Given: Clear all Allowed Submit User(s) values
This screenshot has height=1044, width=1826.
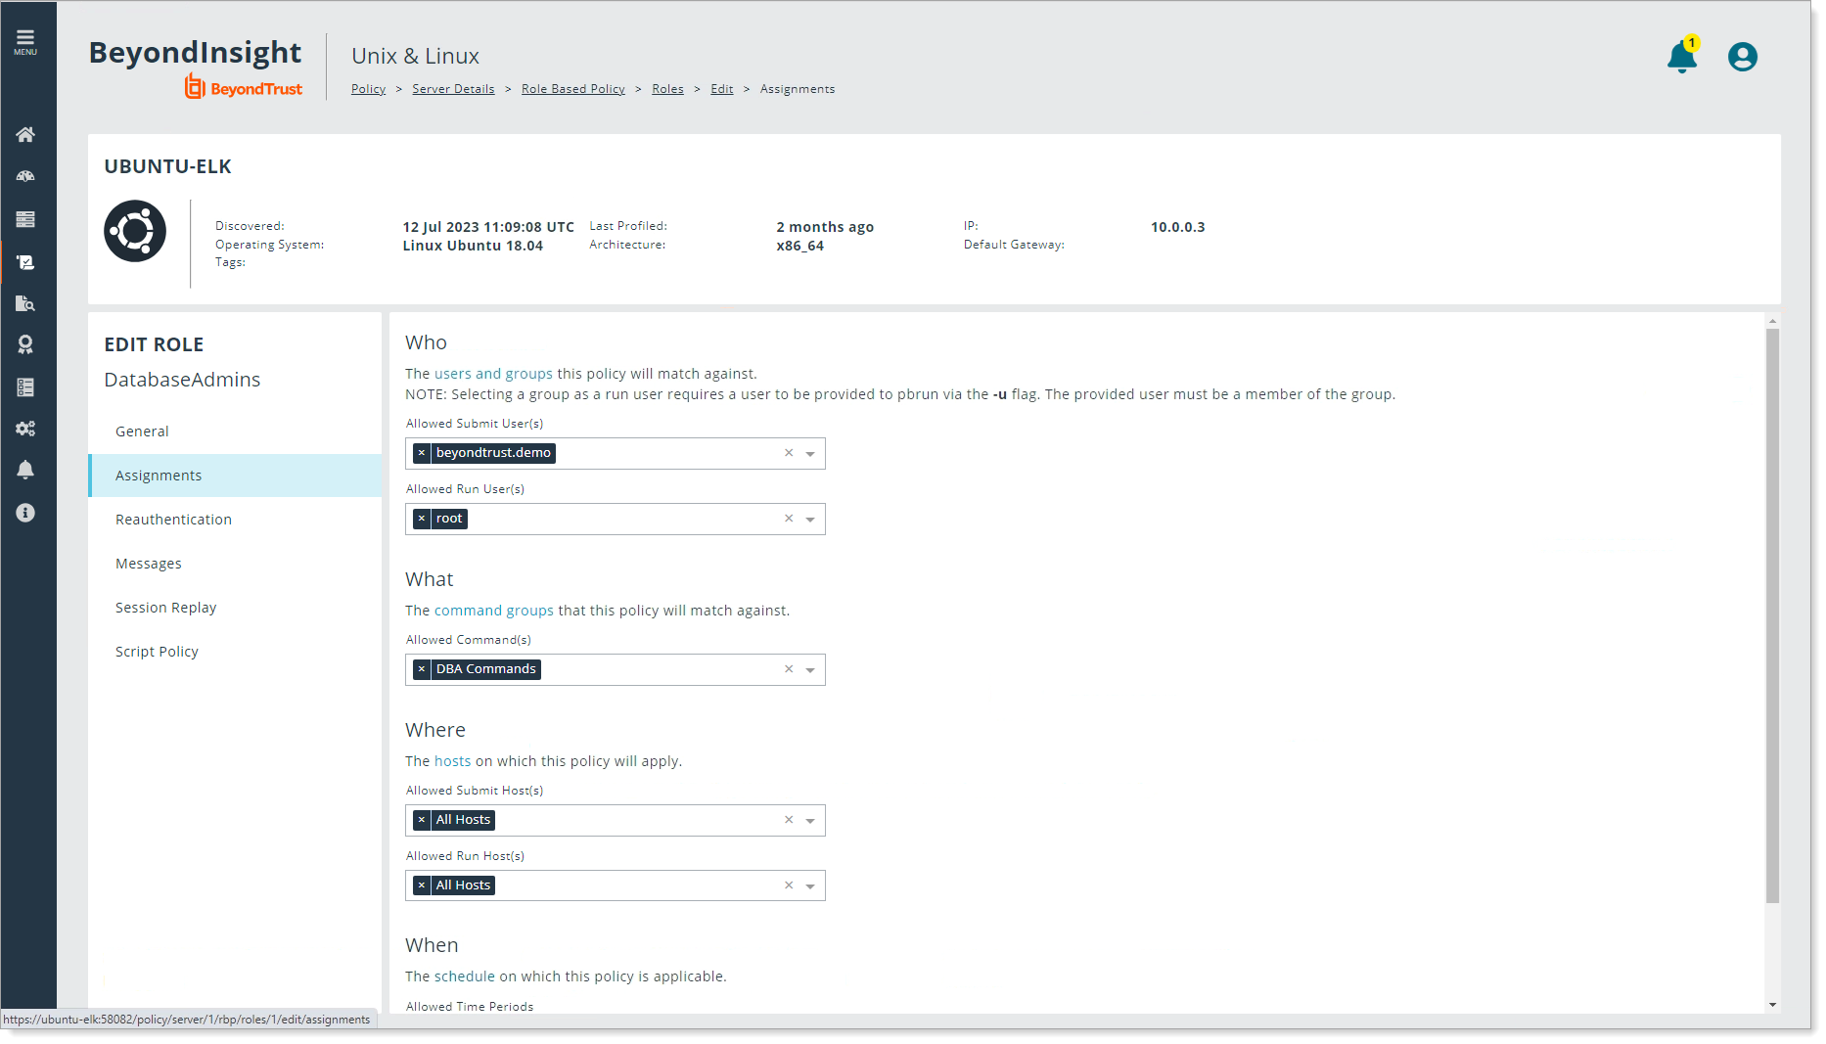Looking at the screenshot, I should pos(789,453).
